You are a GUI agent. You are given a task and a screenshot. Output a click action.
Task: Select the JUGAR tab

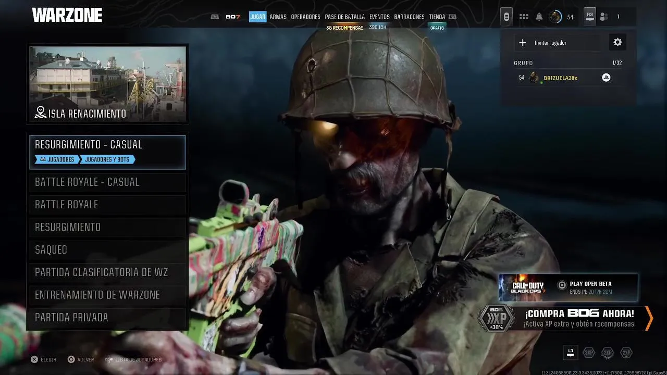point(257,17)
